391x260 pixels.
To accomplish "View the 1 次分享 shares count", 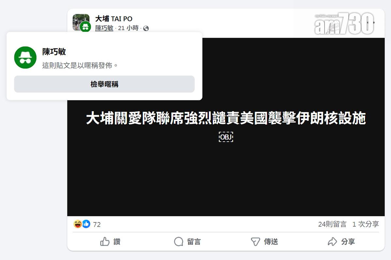I will point(366,224).
